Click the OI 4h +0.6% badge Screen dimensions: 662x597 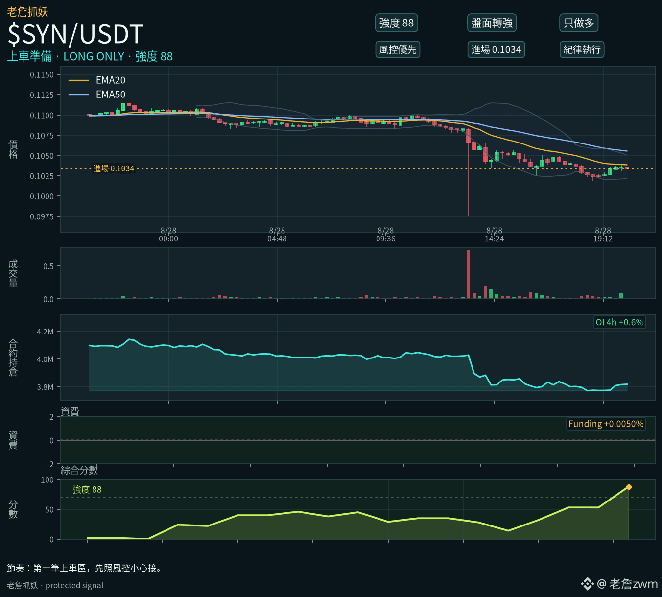point(619,322)
